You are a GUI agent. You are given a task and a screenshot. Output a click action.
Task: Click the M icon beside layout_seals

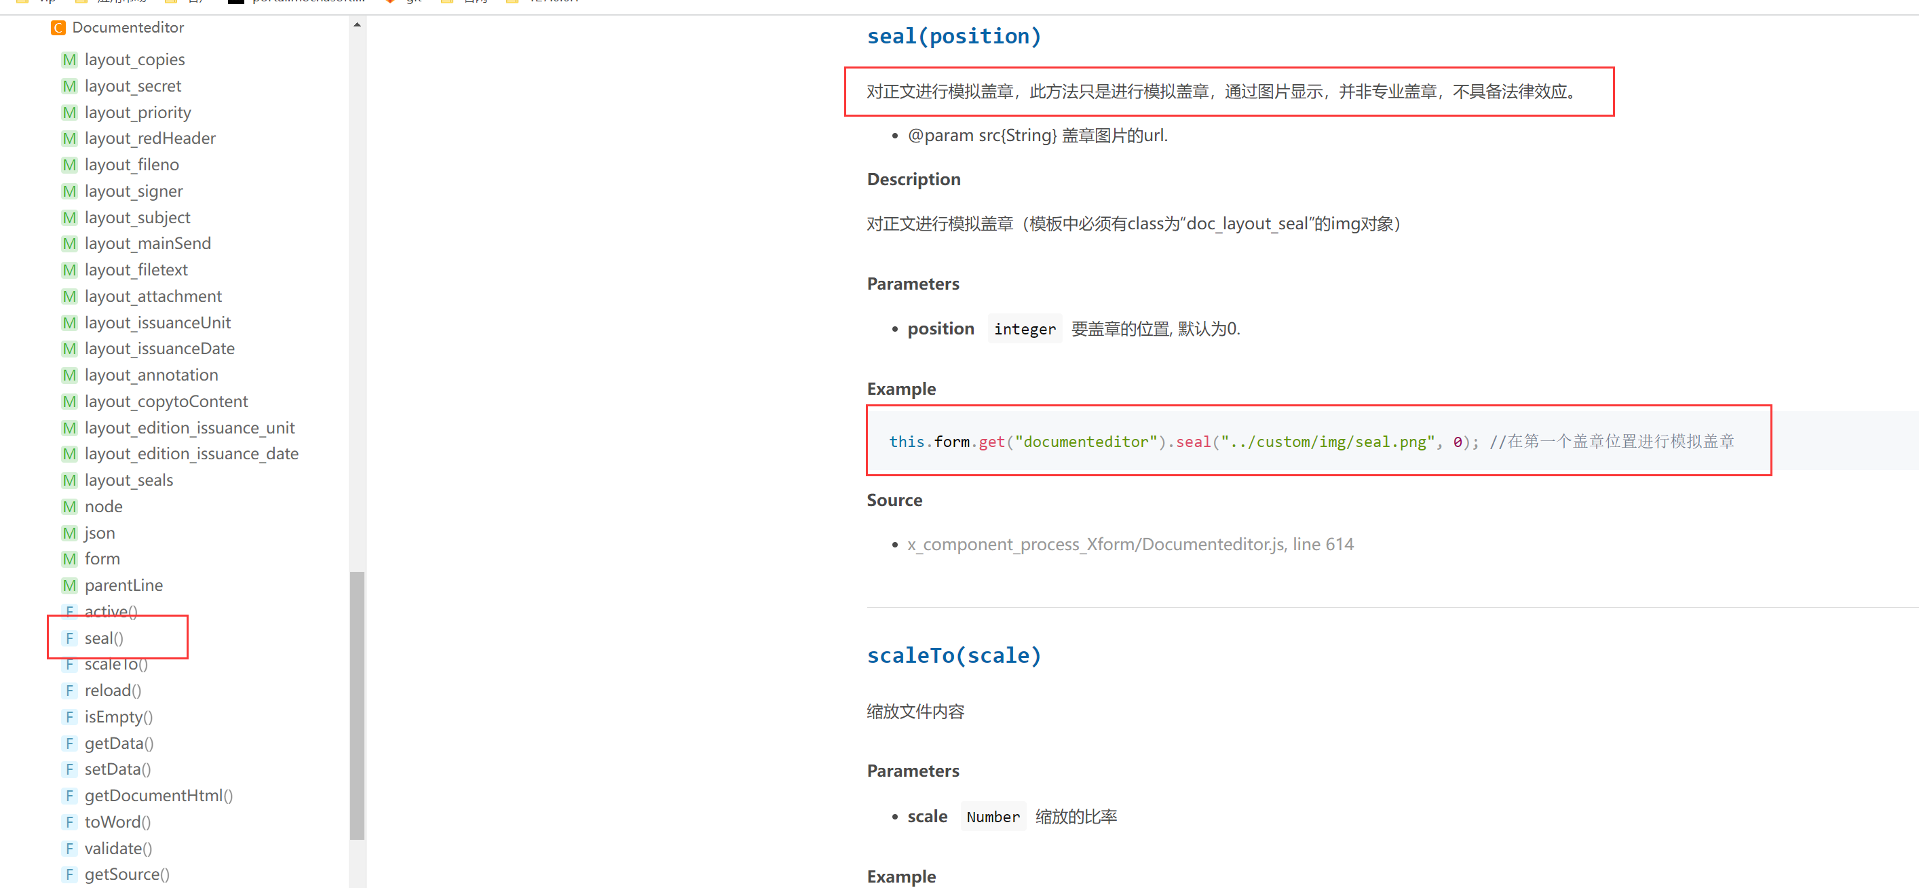[69, 480]
